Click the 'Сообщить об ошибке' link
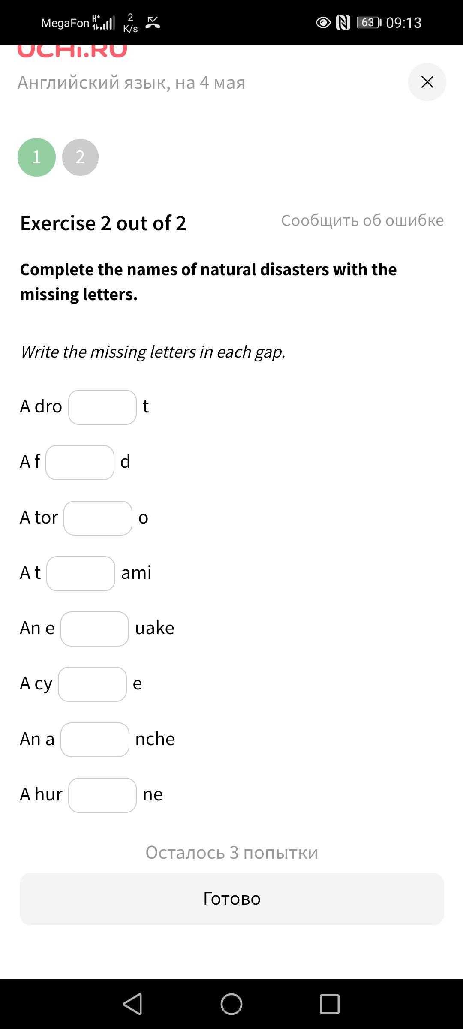 point(362,220)
